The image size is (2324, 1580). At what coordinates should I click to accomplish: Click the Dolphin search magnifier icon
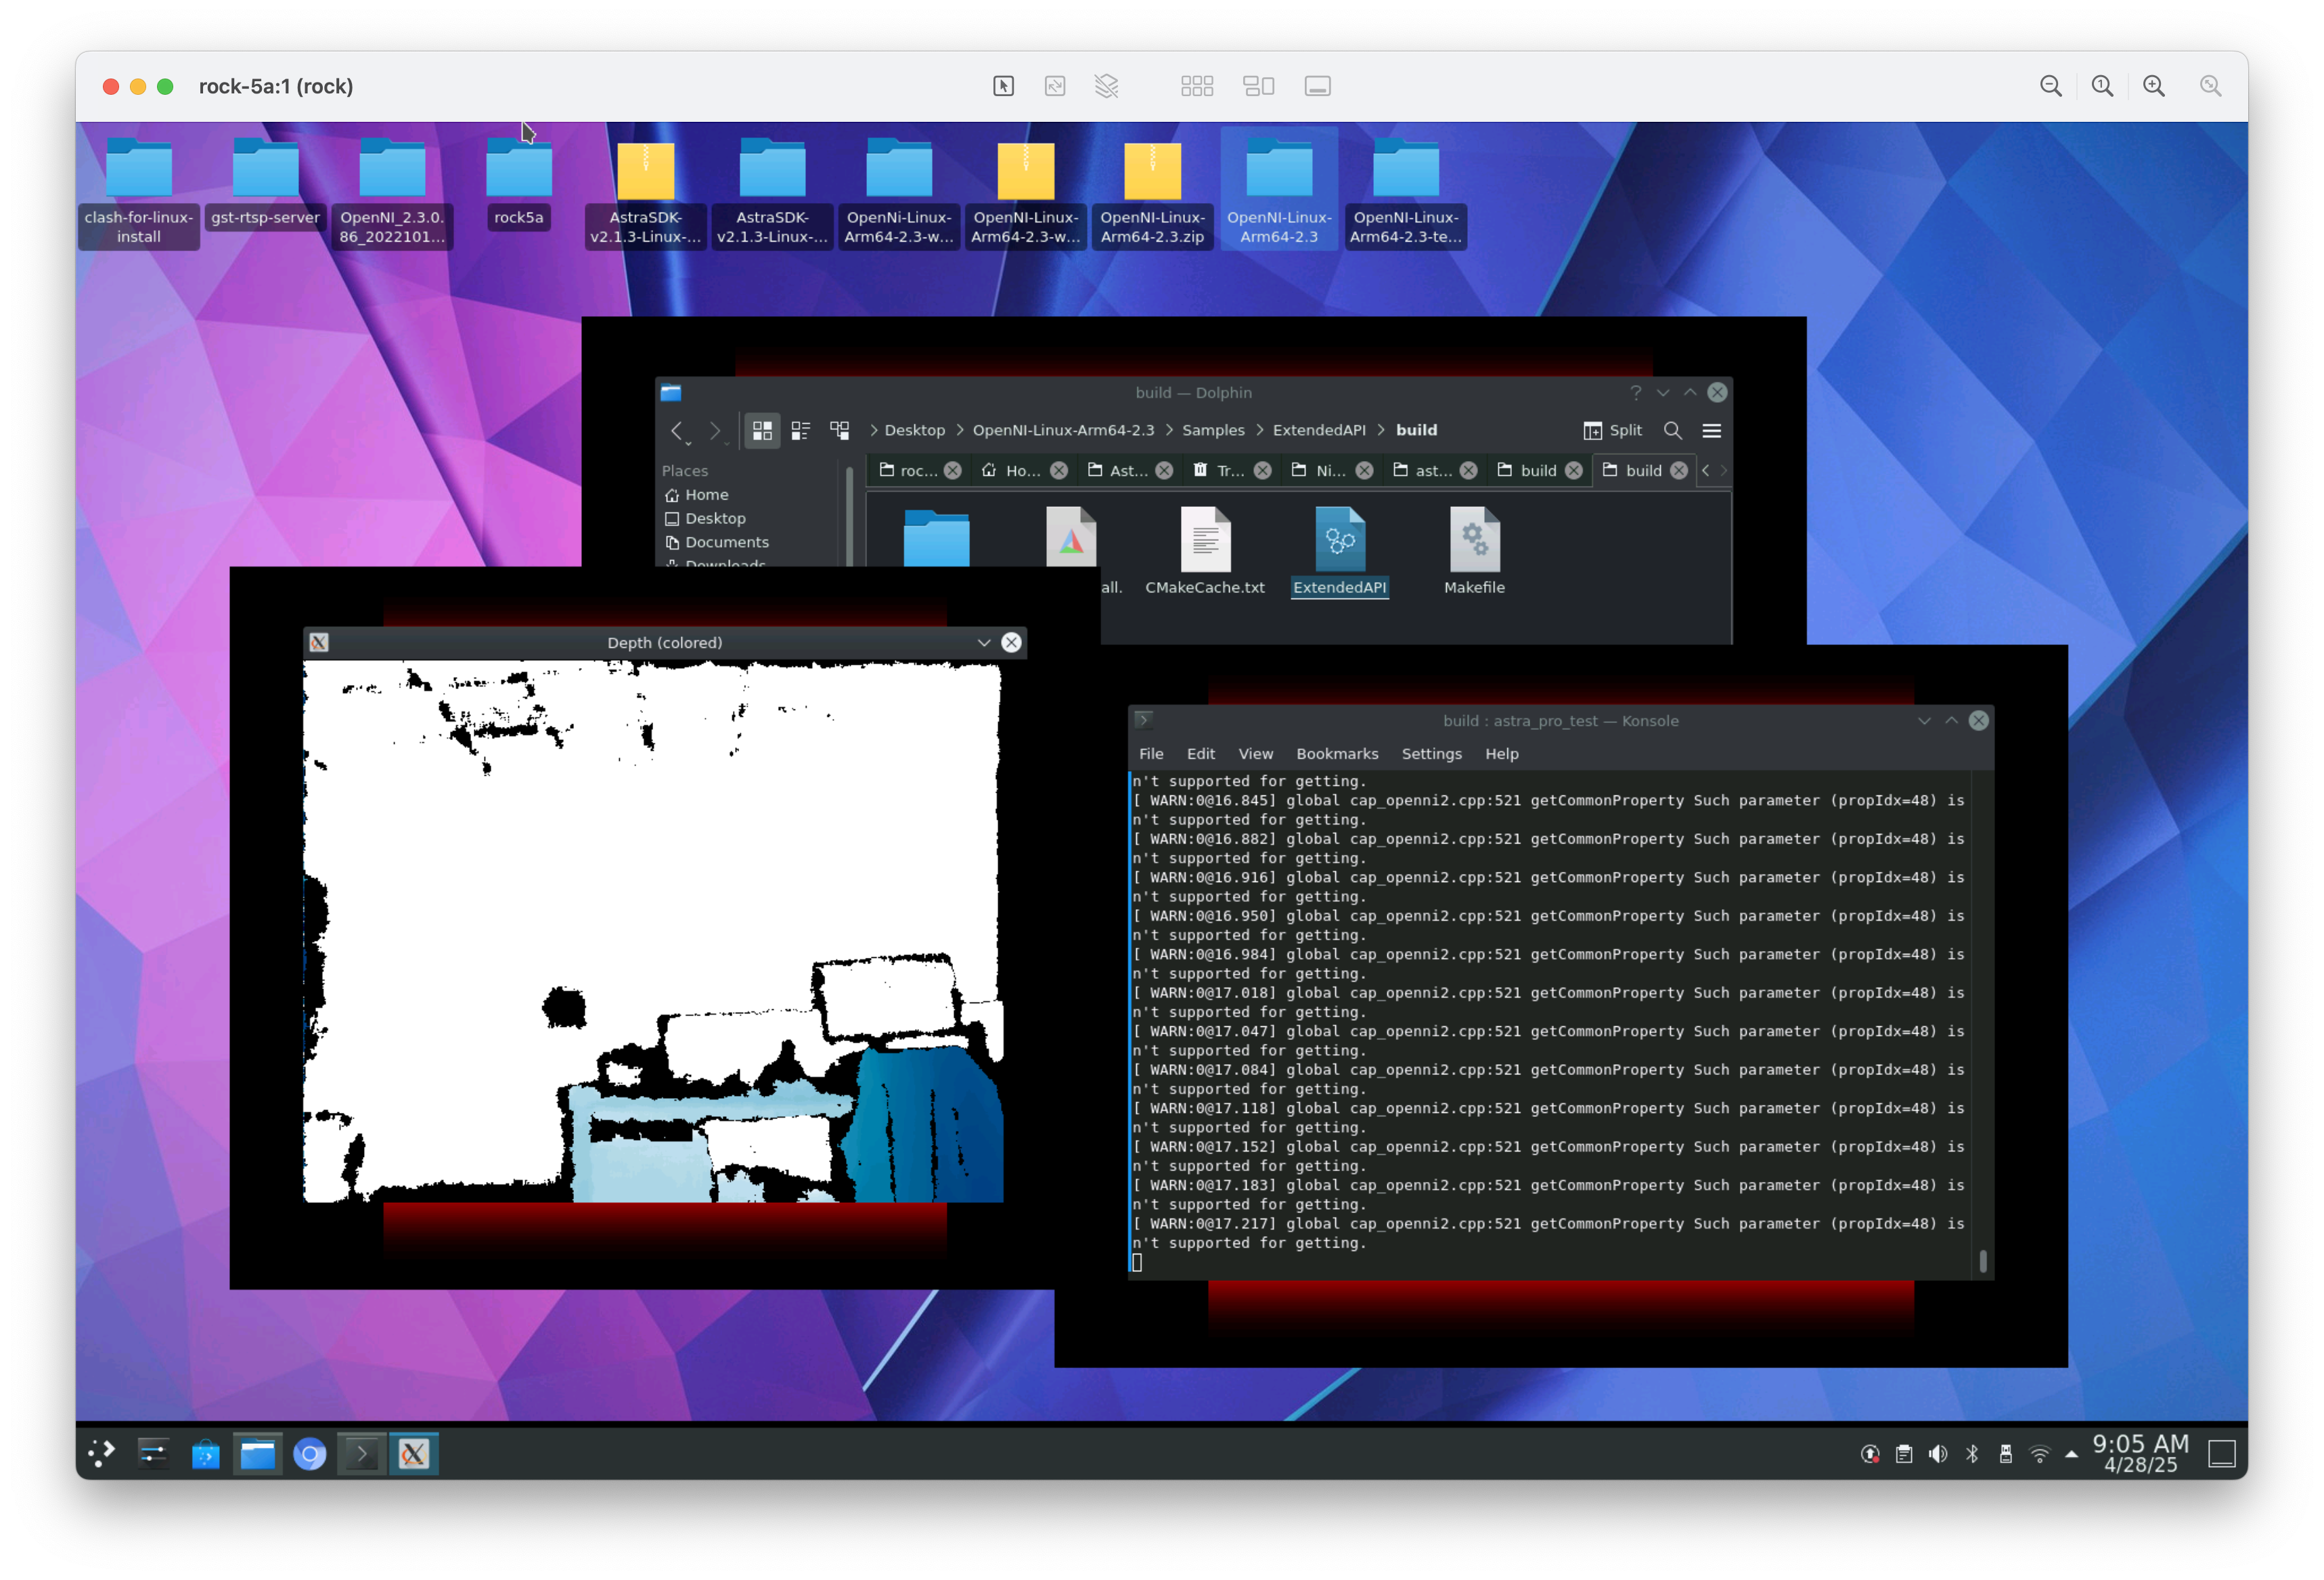(1672, 431)
